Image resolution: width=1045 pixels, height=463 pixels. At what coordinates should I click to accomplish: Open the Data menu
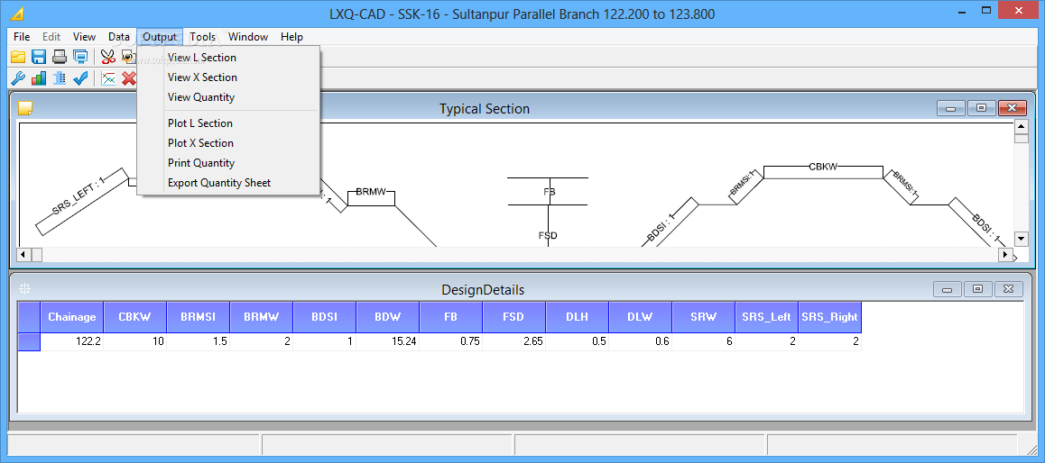click(118, 37)
